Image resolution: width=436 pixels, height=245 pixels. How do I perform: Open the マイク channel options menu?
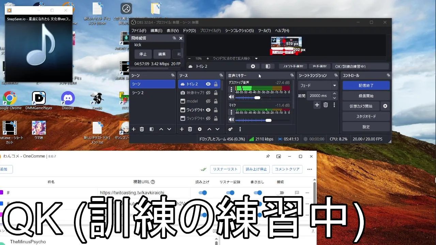pos(232,112)
